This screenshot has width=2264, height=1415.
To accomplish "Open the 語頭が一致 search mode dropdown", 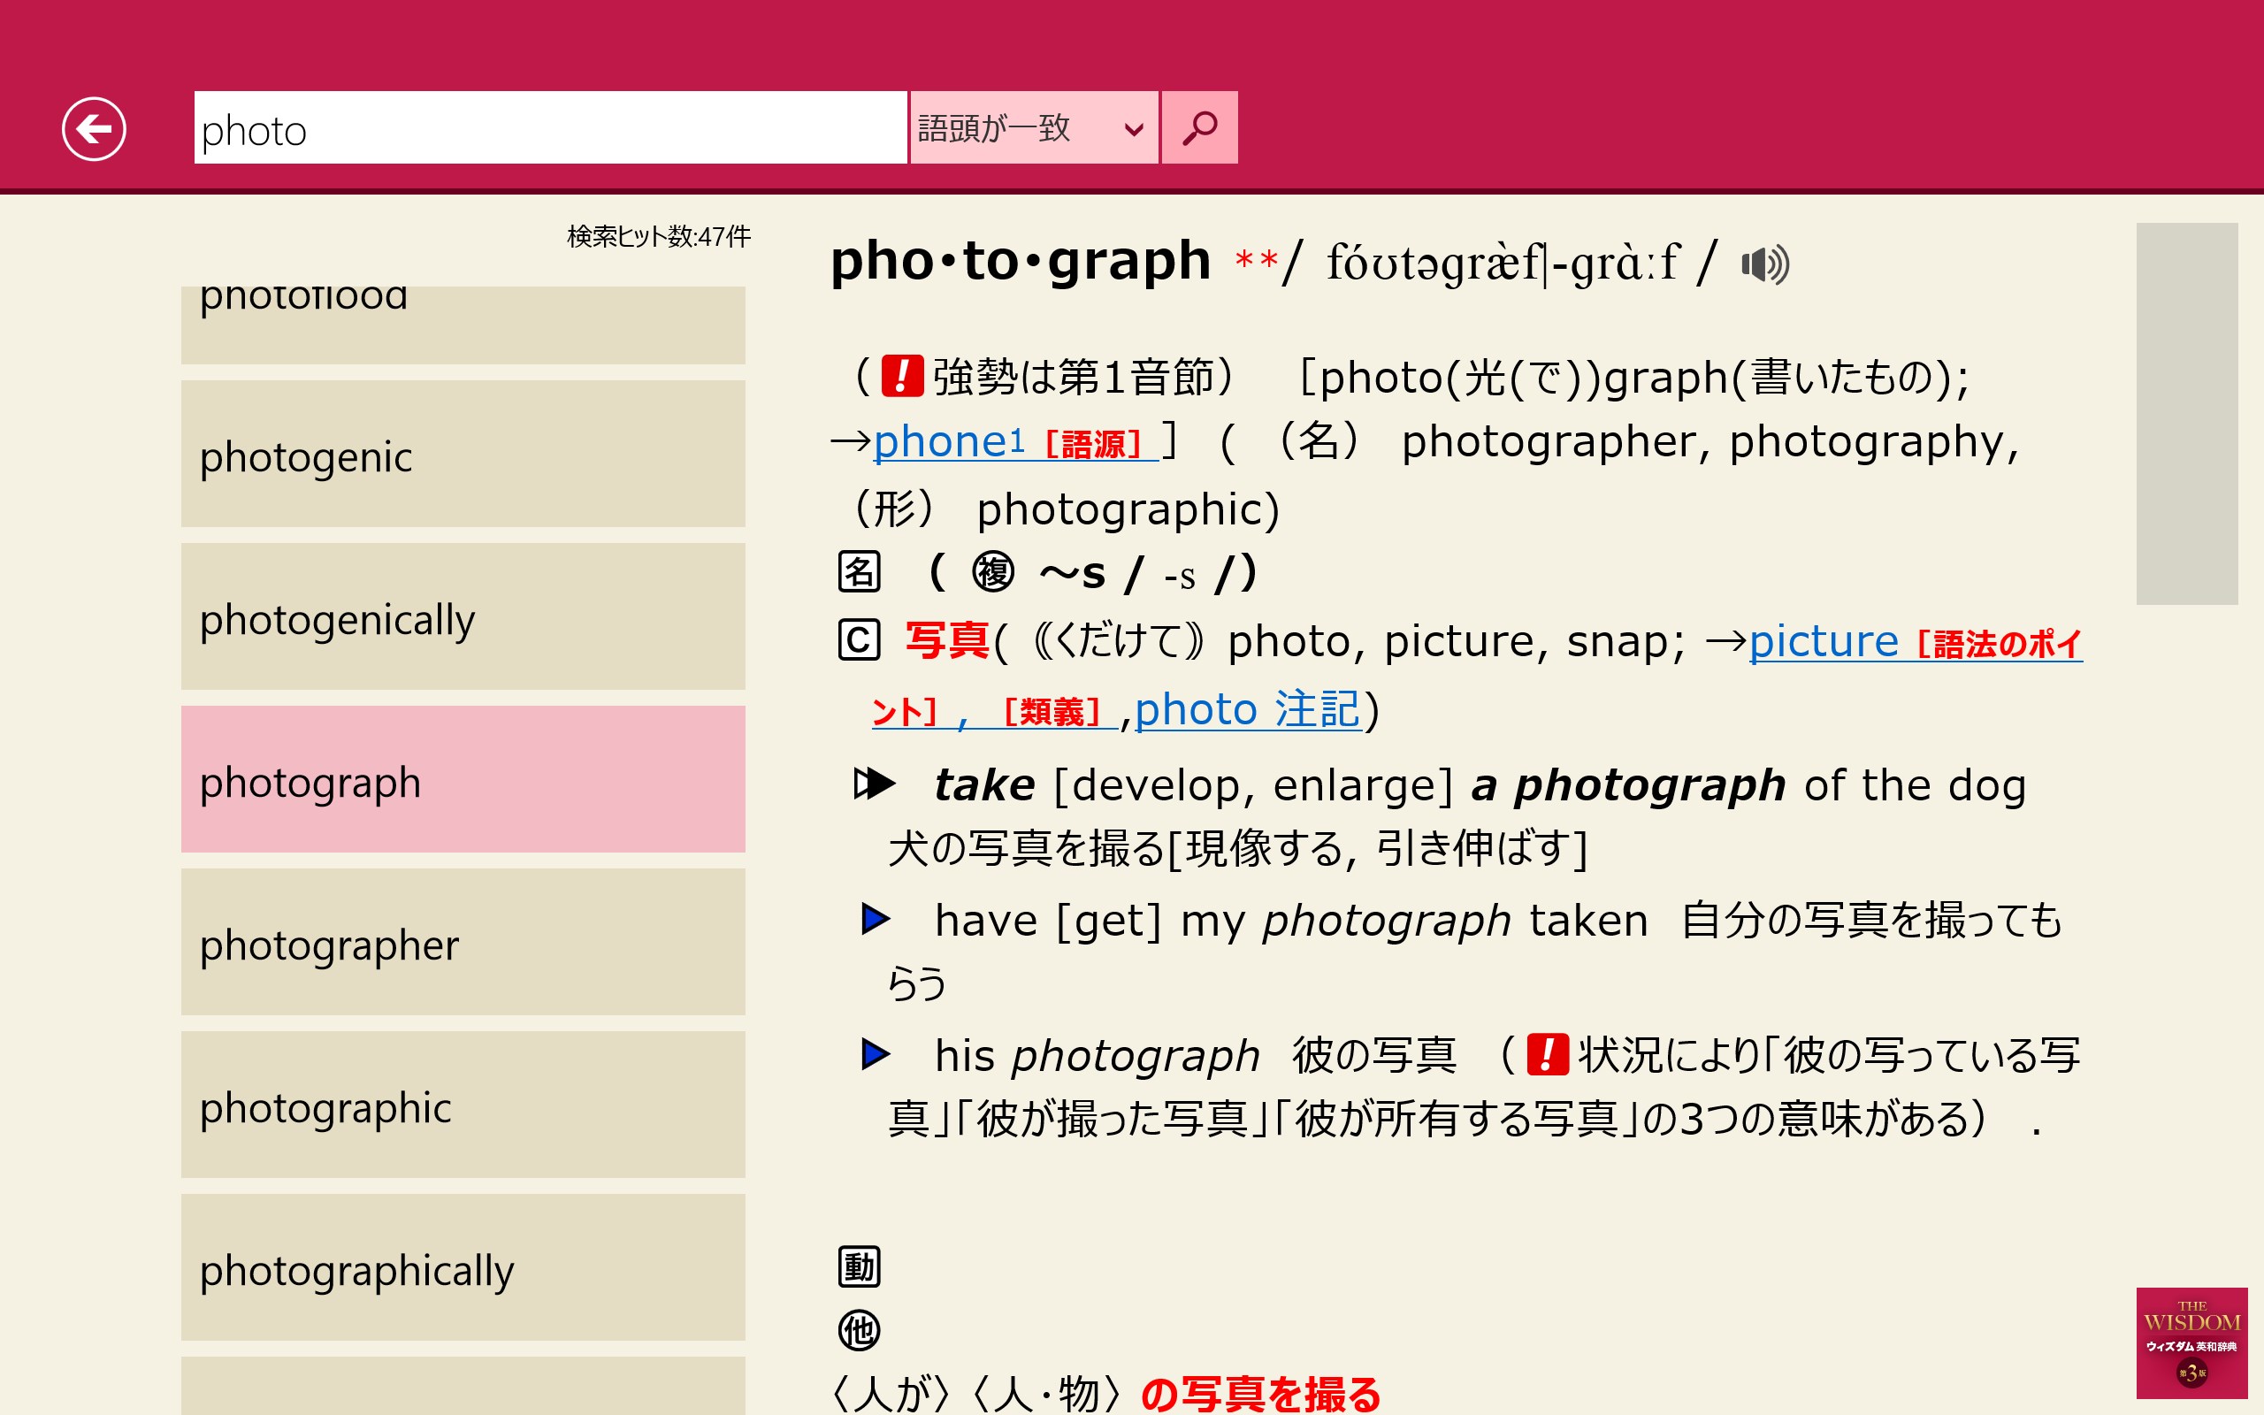I will click(1033, 128).
